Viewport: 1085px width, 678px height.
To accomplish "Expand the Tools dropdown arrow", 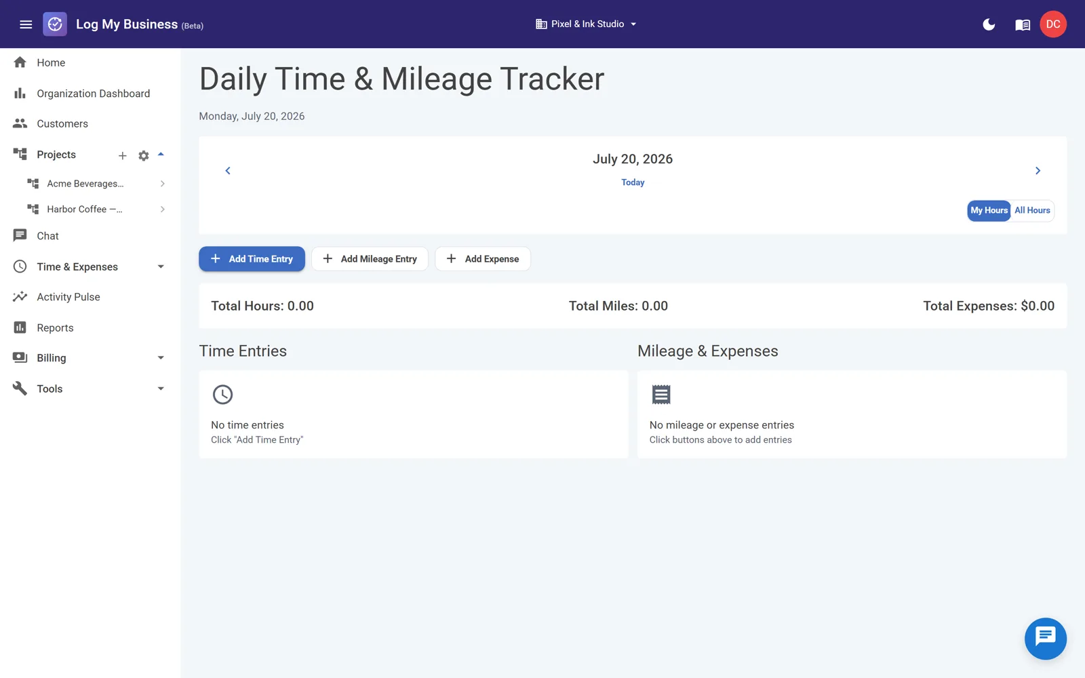I will [x=161, y=388].
